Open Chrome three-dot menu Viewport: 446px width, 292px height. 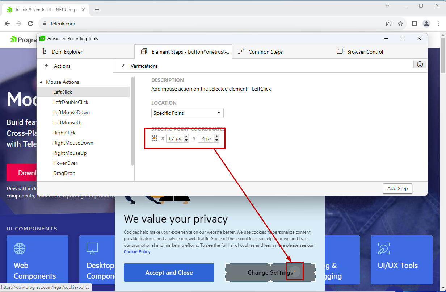438,24
